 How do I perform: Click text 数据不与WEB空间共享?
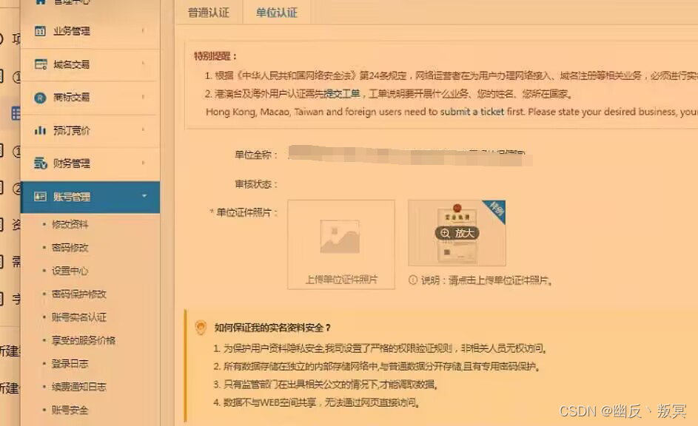(x=269, y=402)
